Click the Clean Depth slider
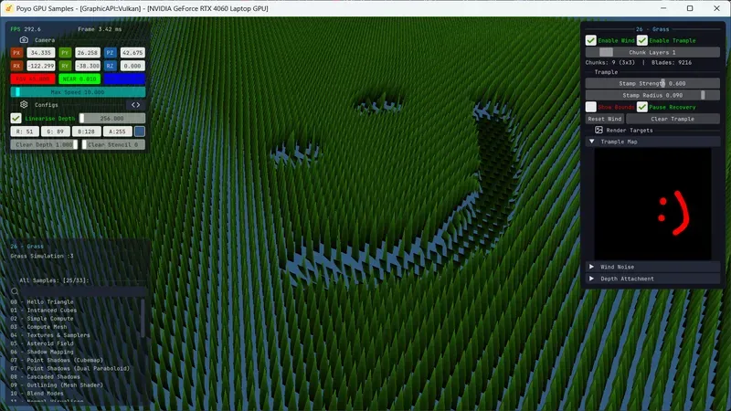Screen dimensions: 731x411 coord(44,144)
